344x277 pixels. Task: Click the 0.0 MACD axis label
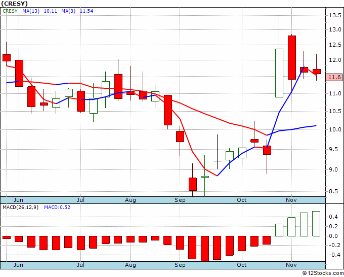click(333, 236)
